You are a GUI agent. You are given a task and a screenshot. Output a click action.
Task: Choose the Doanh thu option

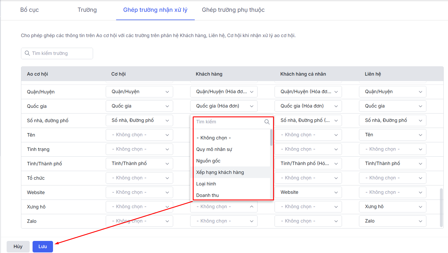(207, 195)
